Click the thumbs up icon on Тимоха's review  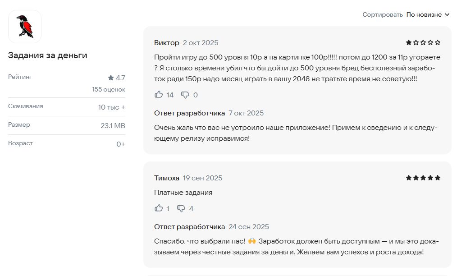coord(158,208)
